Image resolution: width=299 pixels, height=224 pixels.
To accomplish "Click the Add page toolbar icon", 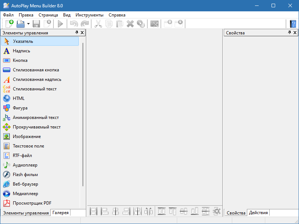I will [x=168, y=24].
